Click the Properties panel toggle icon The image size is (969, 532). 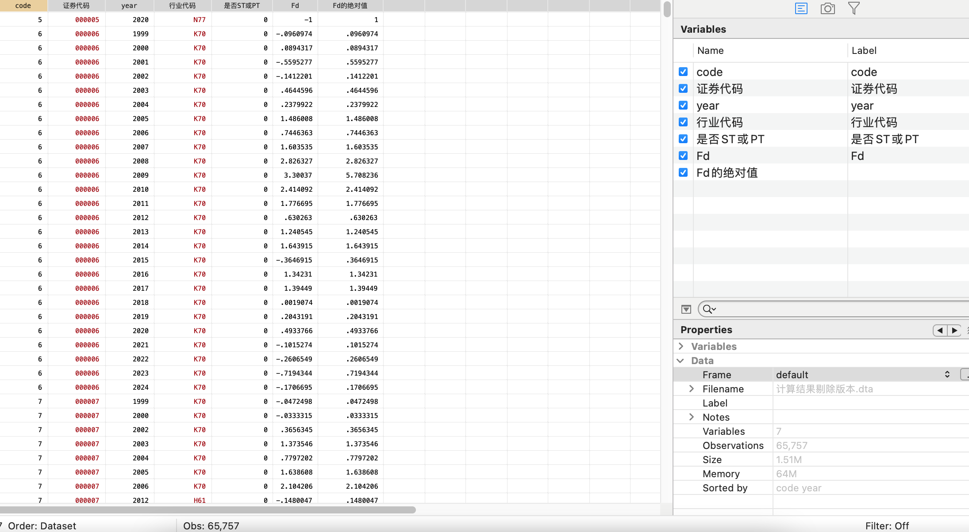[x=801, y=8]
